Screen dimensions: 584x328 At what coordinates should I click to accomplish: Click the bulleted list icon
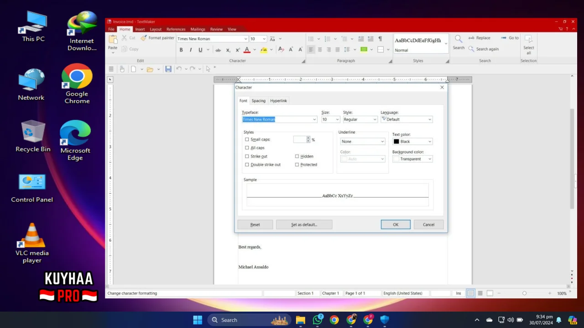(x=311, y=39)
